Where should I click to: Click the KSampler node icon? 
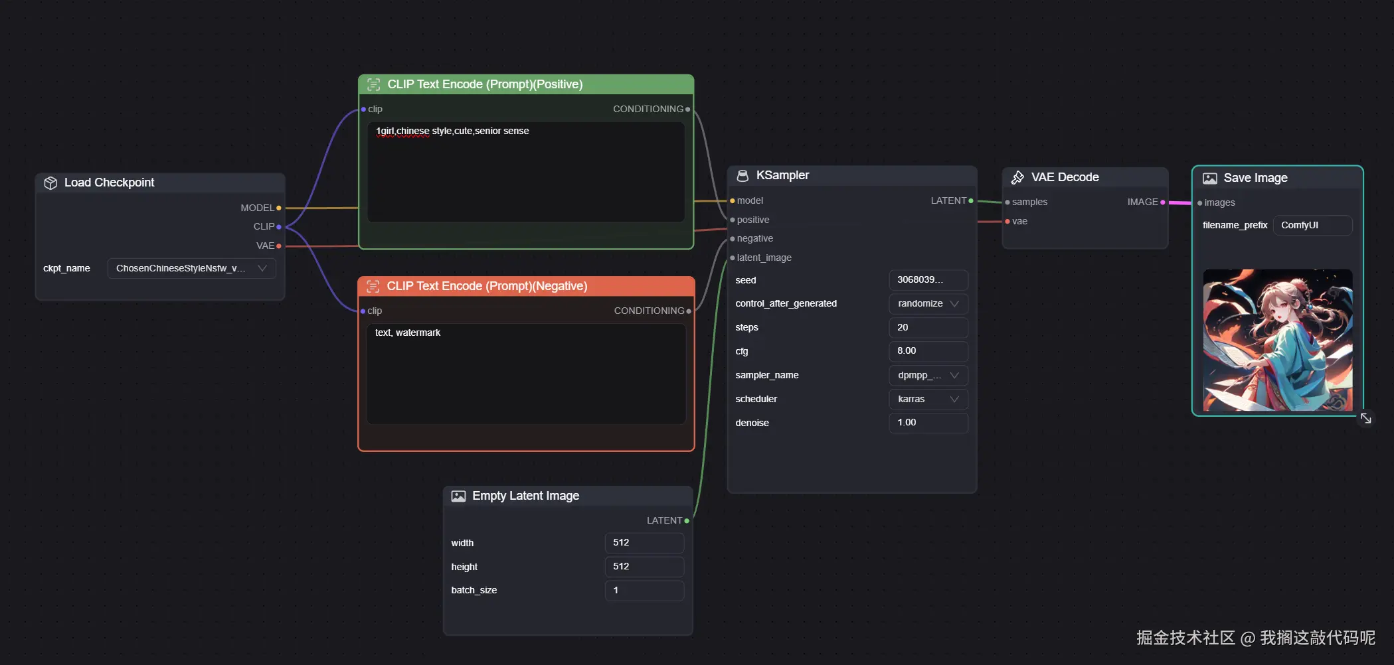(742, 176)
